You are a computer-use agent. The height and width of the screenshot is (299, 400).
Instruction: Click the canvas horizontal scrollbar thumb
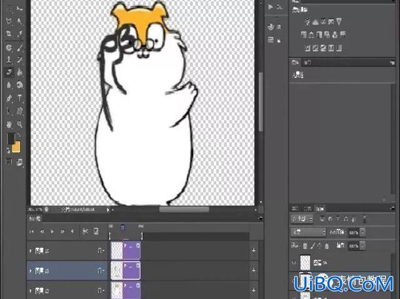184,209
